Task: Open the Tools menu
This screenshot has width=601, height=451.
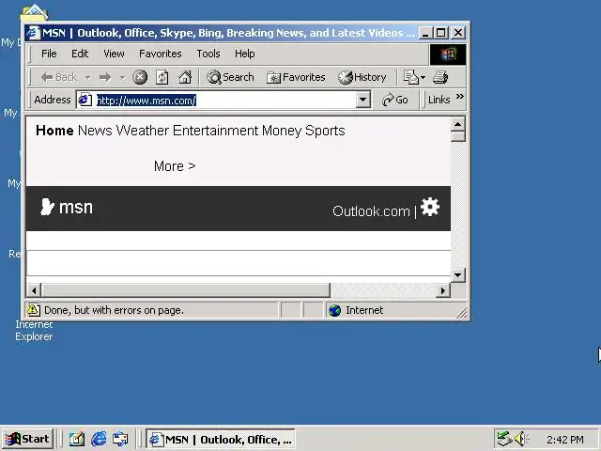Action: click(x=208, y=54)
